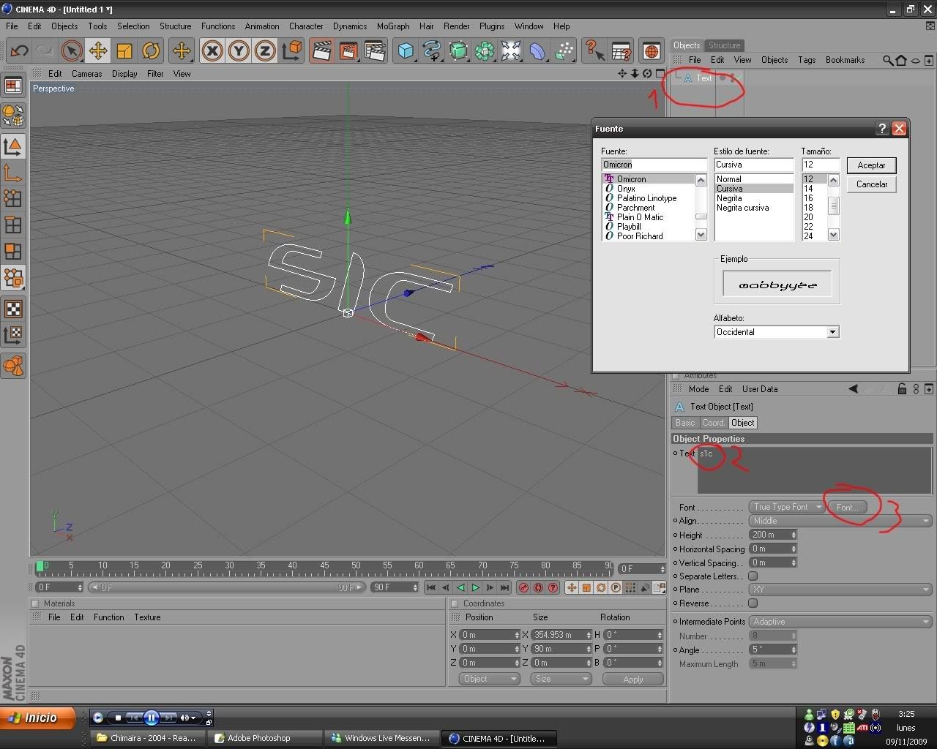Select the Move tool
Screen dimensions: 937x749
tap(97, 50)
